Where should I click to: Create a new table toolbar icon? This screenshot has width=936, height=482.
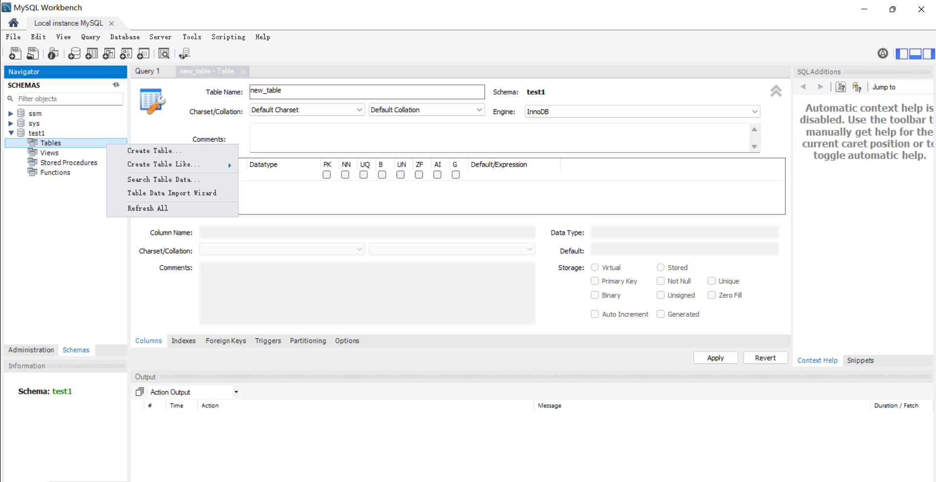pyautogui.click(x=92, y=53)
